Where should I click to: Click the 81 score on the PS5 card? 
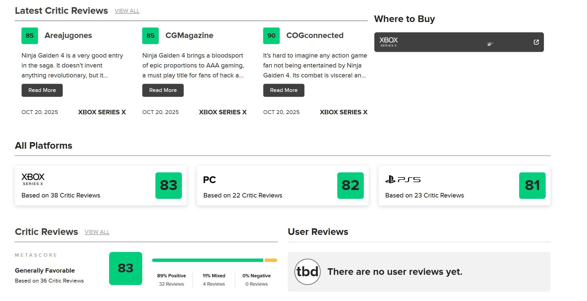[x=532, y=186]
